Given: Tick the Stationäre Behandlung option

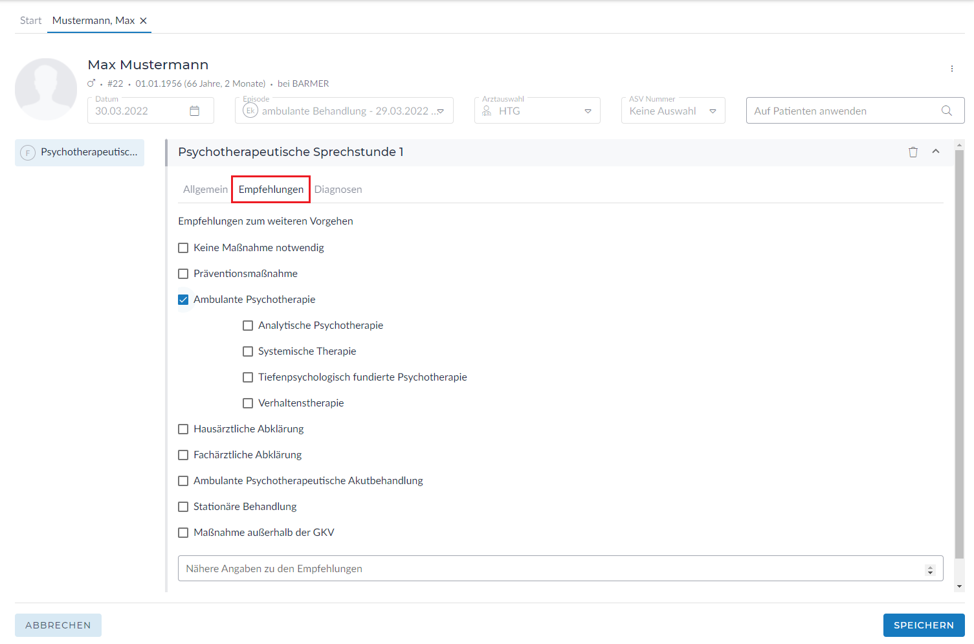Looking at the screenshot, I should (183, 507).
